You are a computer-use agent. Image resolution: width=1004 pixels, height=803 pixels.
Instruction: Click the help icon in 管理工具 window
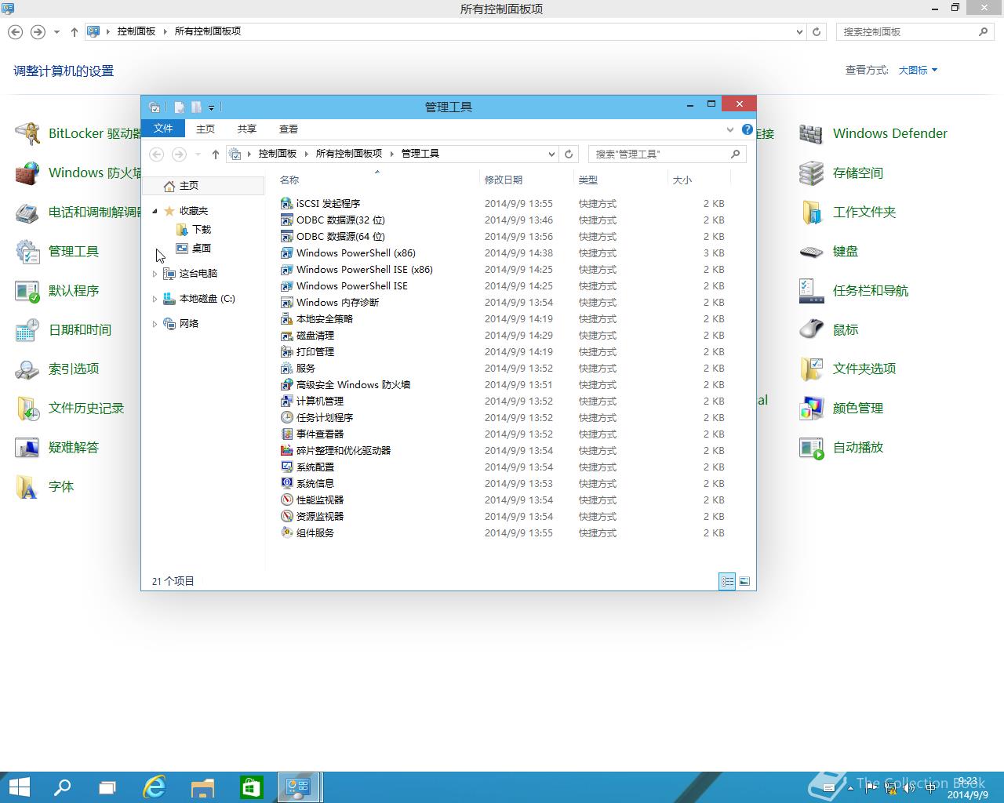click(748, 129)
